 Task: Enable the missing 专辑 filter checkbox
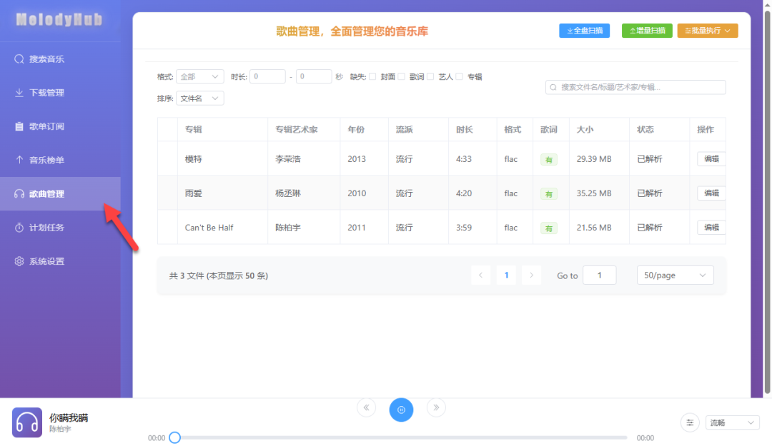[x=459, y=76]
